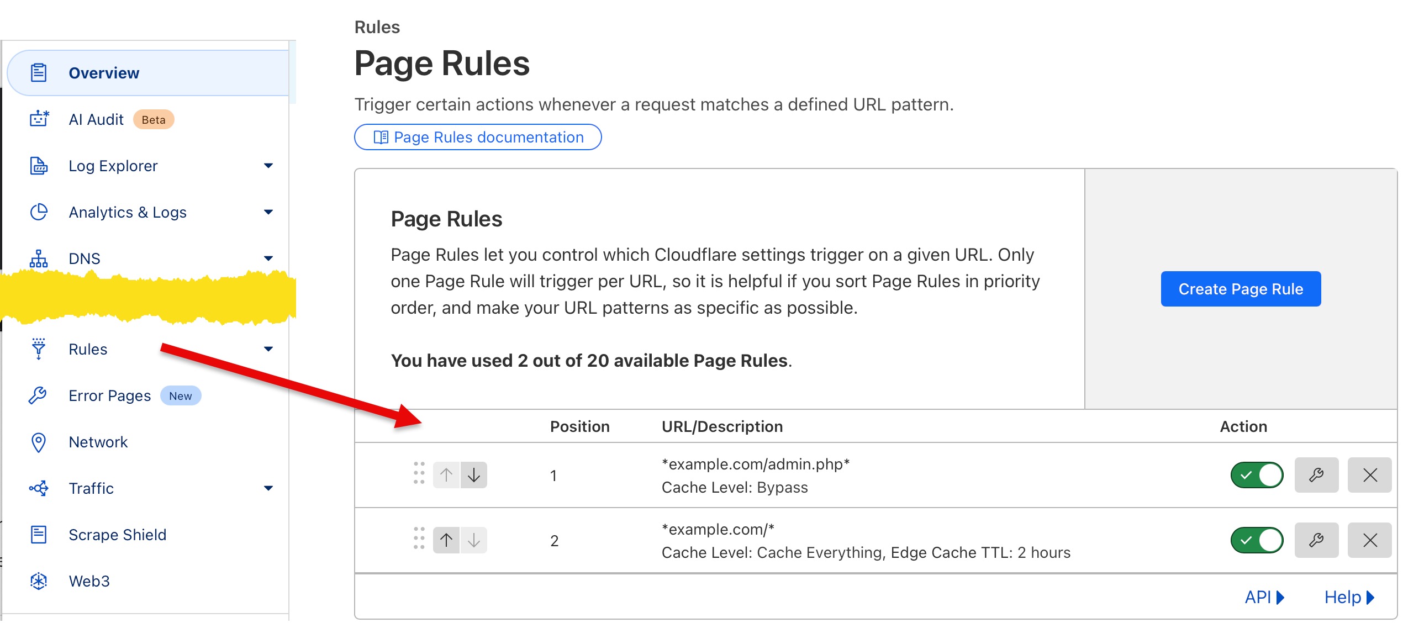Expand the Analytics & Logs submenu arrow
This screenshot has width=1424, height=644.
click(268, 212)
